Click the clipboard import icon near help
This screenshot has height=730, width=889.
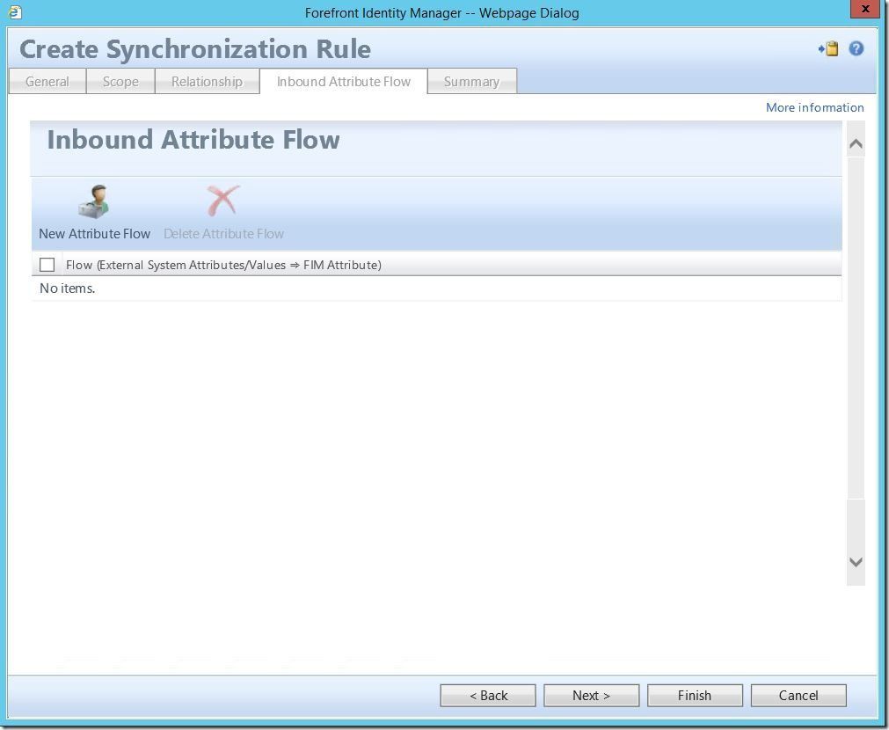(x=828, y=48)
